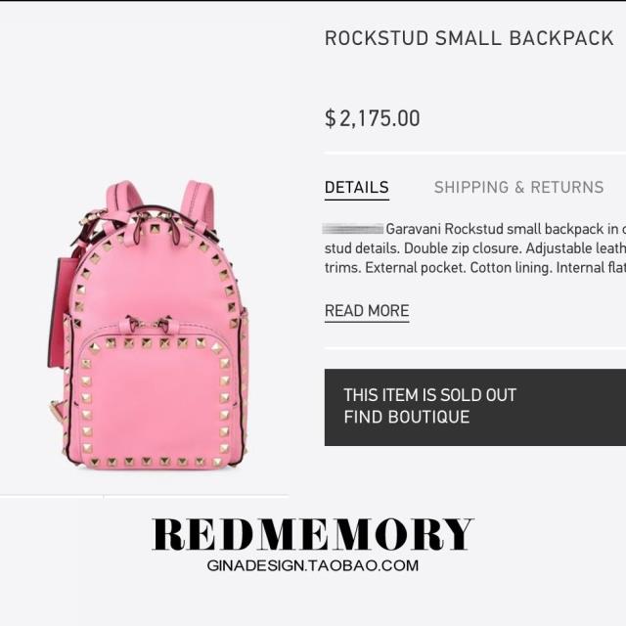Click the FIND BOUTIQUE link
This screenshot has height=626, width=626.
(x=407, y=417)
